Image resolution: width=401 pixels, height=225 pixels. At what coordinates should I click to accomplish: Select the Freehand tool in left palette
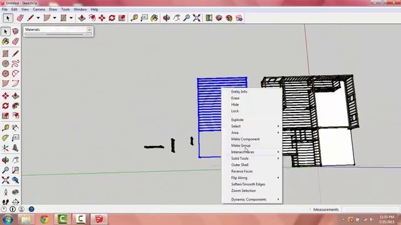click(15, 64)
